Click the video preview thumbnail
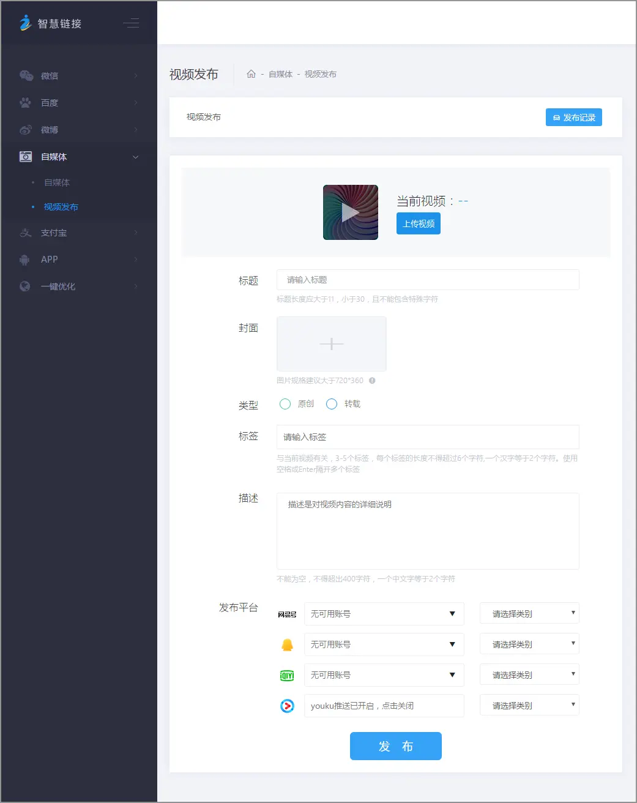 tap(351, 212)
